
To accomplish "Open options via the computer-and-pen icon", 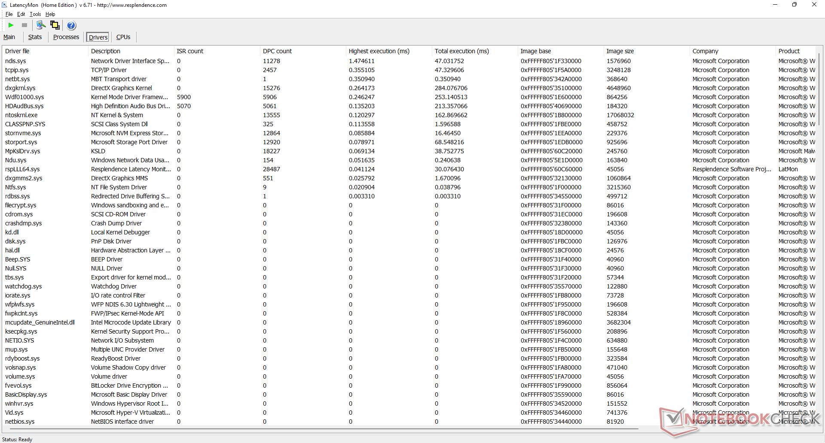I will 41,25.
